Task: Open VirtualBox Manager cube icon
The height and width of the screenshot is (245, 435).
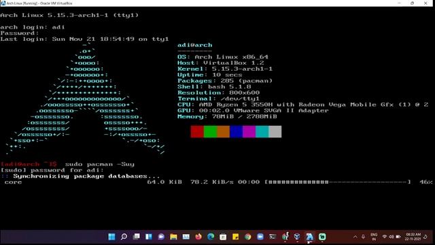Action: click(297, 237)
